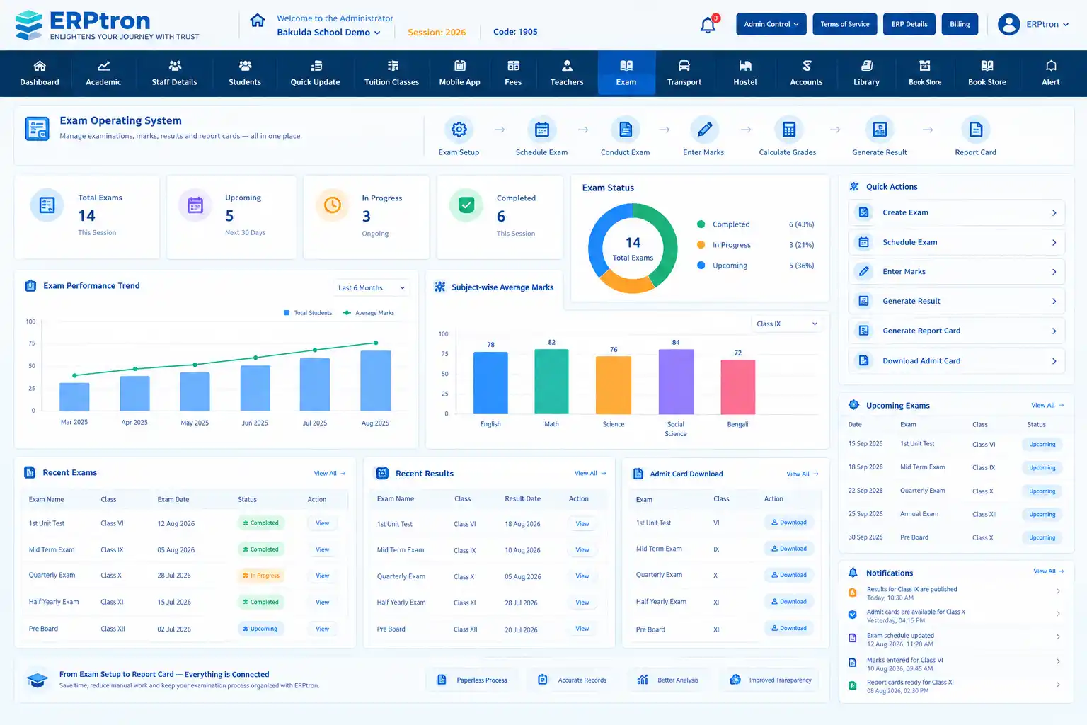Download admit card for Mid Term Exam
Screen dimensions: 1087x725
[x=789, y=549]
